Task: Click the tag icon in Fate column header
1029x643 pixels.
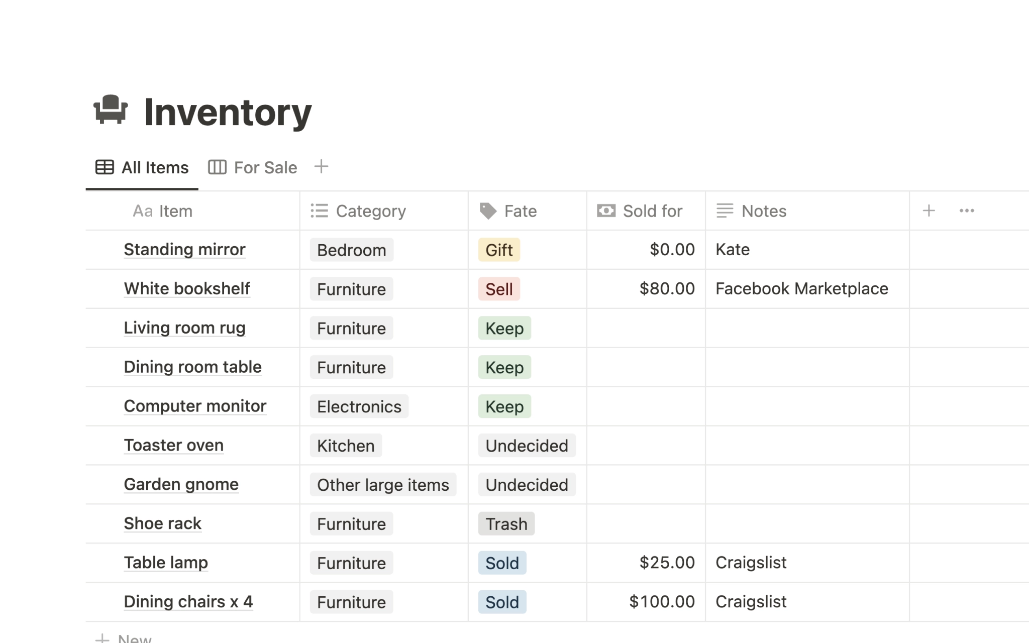Action: pyautogui.click(x=489, y=210)
